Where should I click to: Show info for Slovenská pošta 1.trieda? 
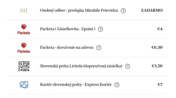[128, 66]
